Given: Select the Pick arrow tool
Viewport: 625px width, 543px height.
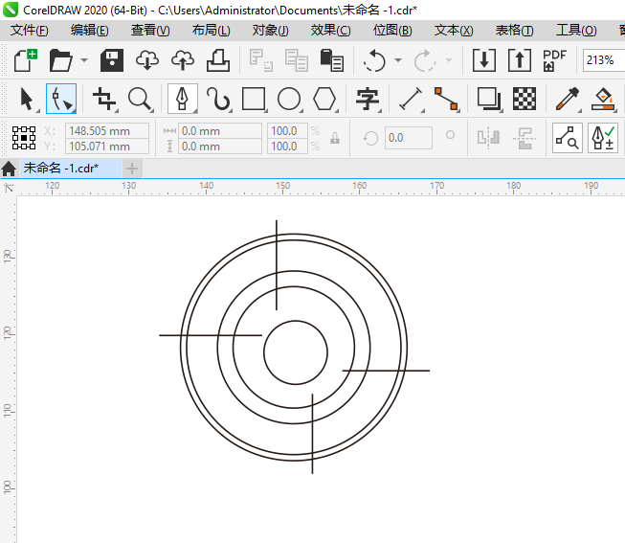Looking at the screenshot, I should pyautogui.click(x=27, y=99).
